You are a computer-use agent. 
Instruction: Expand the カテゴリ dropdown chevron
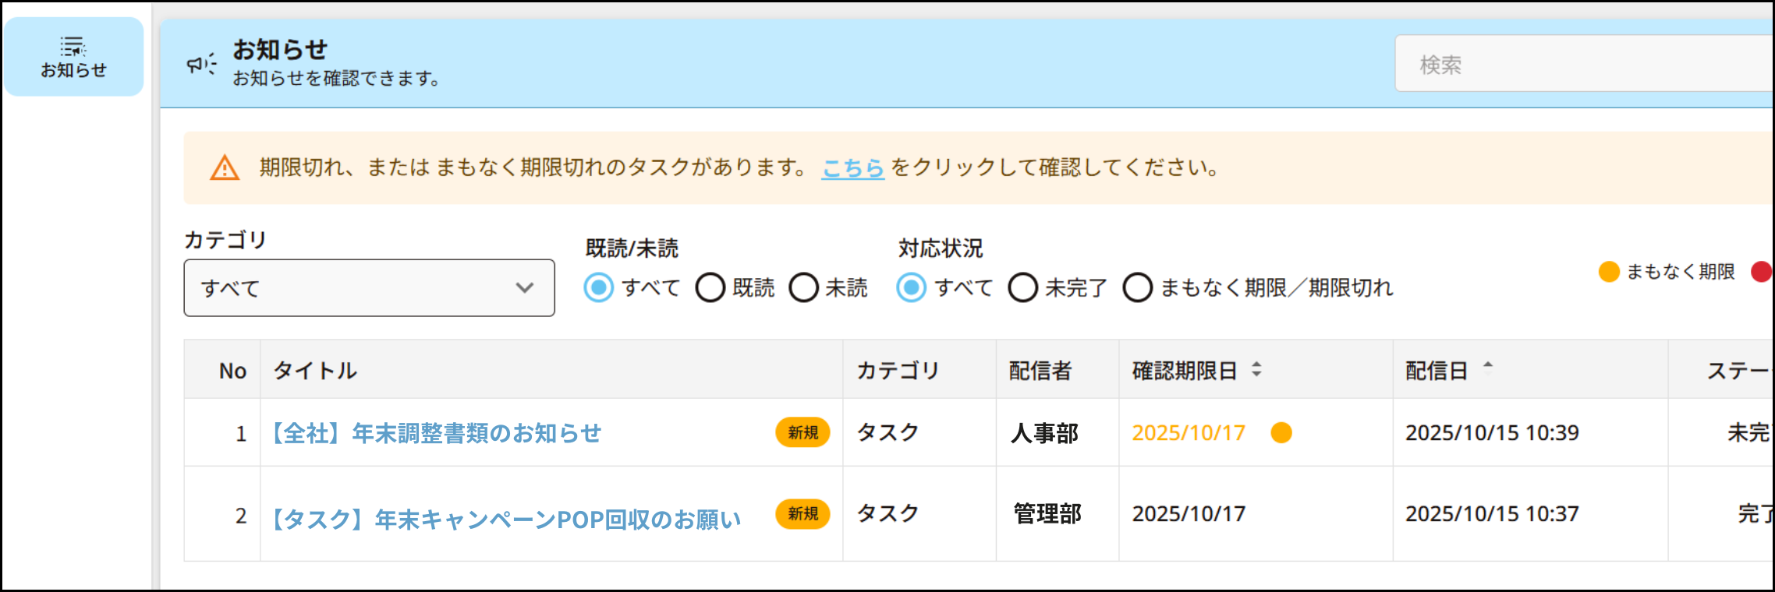pos(526,288)
